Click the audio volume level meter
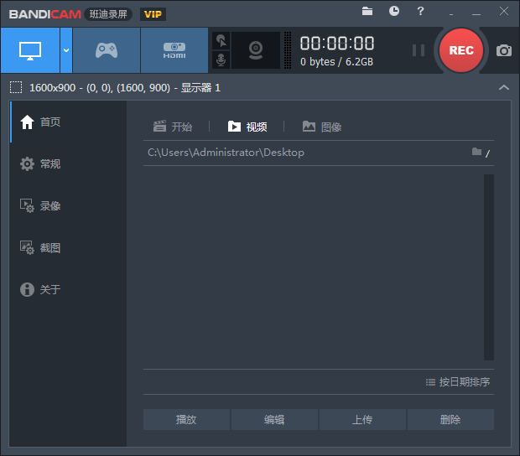520x456 pixels. pos(288,50)
